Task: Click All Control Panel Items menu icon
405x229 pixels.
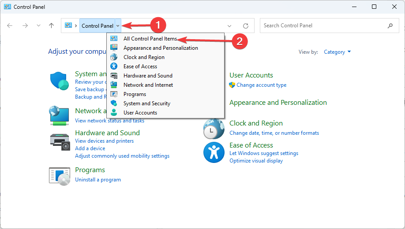Action: [x=114, y=38]
